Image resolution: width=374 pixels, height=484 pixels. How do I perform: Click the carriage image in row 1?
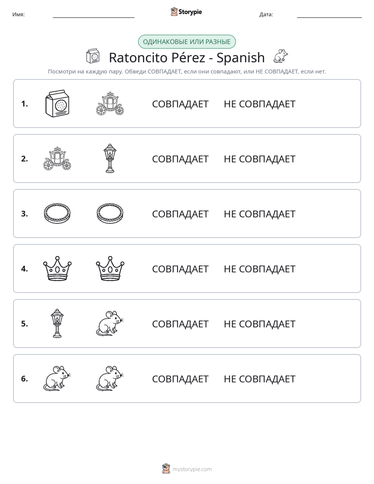tap(110, 104)
